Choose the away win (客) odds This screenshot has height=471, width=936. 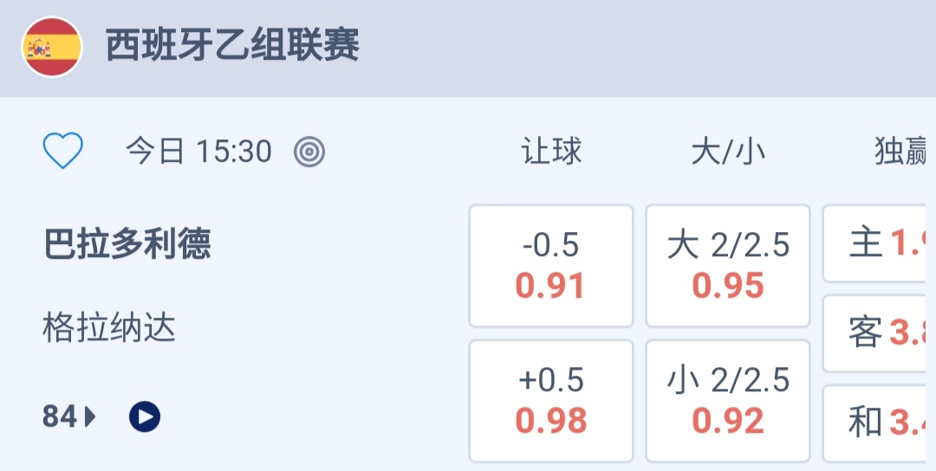click(879, 333)
